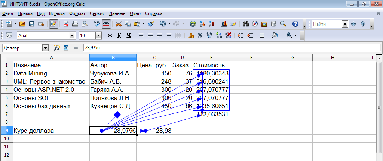383x161 pixels.
Task: Open the Вставка menu
Action: [x=57, y=13]
